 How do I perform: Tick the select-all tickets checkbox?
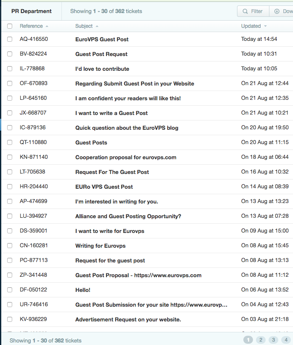click(x=10, y=26)
